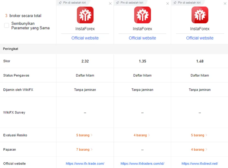
Task: Click InstaForex name in ifxtraders.com column
Action: (142, 29)
